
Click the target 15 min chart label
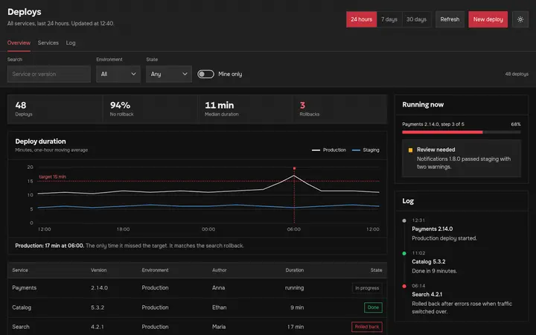(53, 176)
